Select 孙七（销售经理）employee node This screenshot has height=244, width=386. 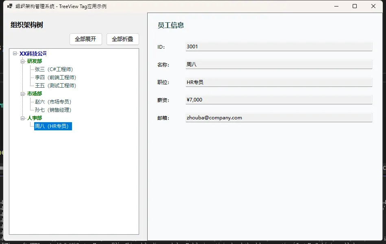tap(53, 110)
